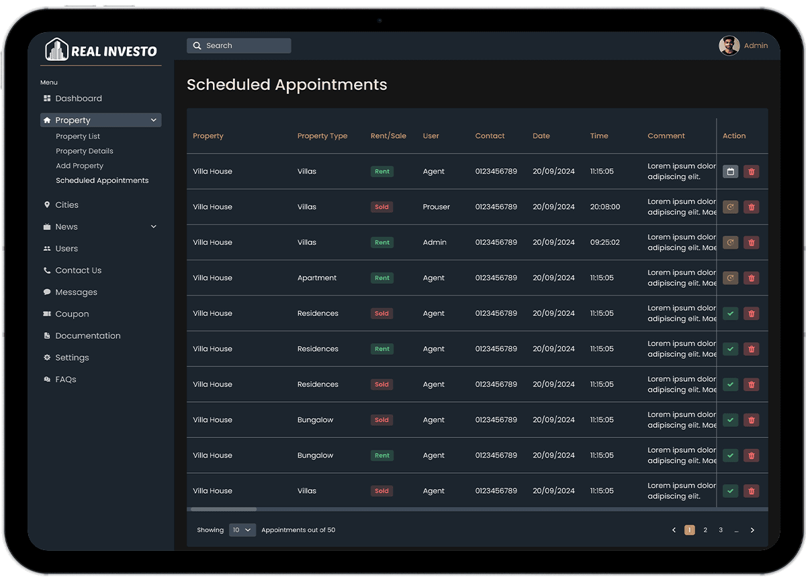The height and width of the screenshot is (581, 806).
Task: Click the time value 20:08:00
Action: (605, 207)
